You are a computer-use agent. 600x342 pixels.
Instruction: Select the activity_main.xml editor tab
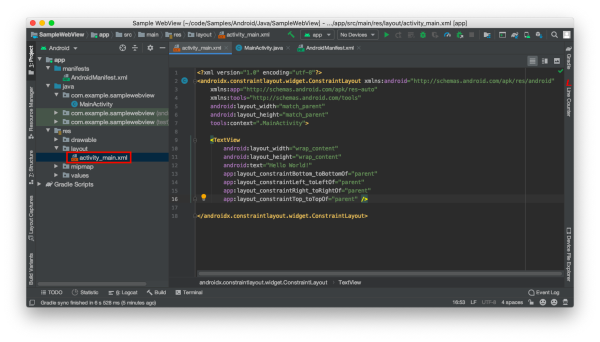click(x=201, y=48)
